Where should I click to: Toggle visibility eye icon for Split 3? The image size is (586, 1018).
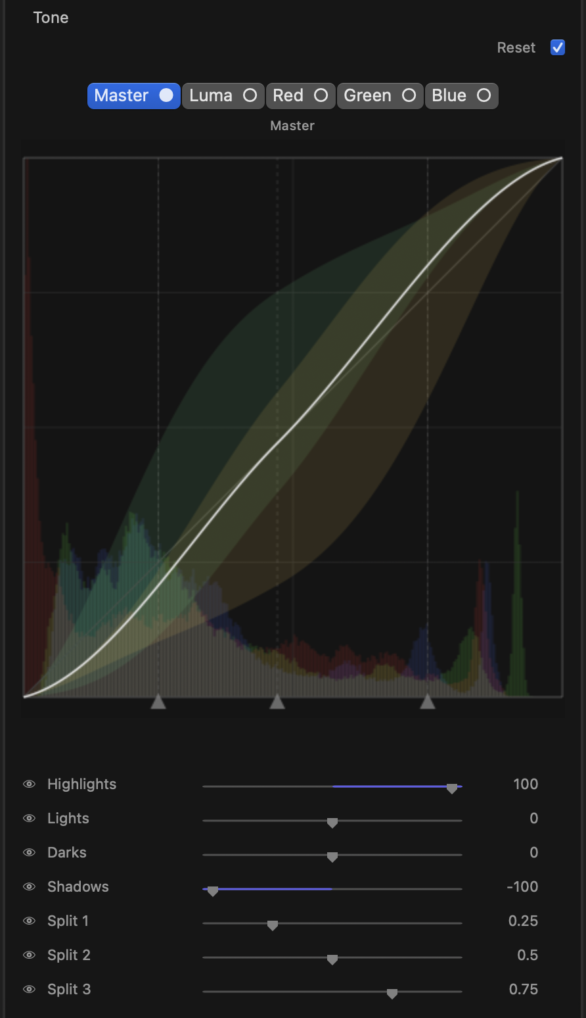pyautogui.click(x=29, y=989)
